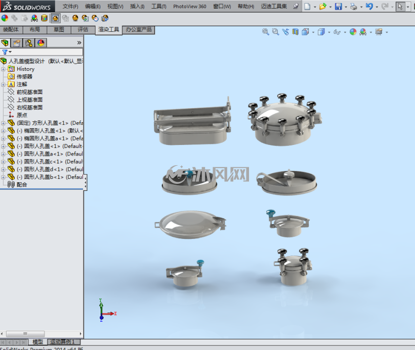Open the DisplayManager panel tab icon
This screenshot has height=350, width=415.
tap(41, 43)
